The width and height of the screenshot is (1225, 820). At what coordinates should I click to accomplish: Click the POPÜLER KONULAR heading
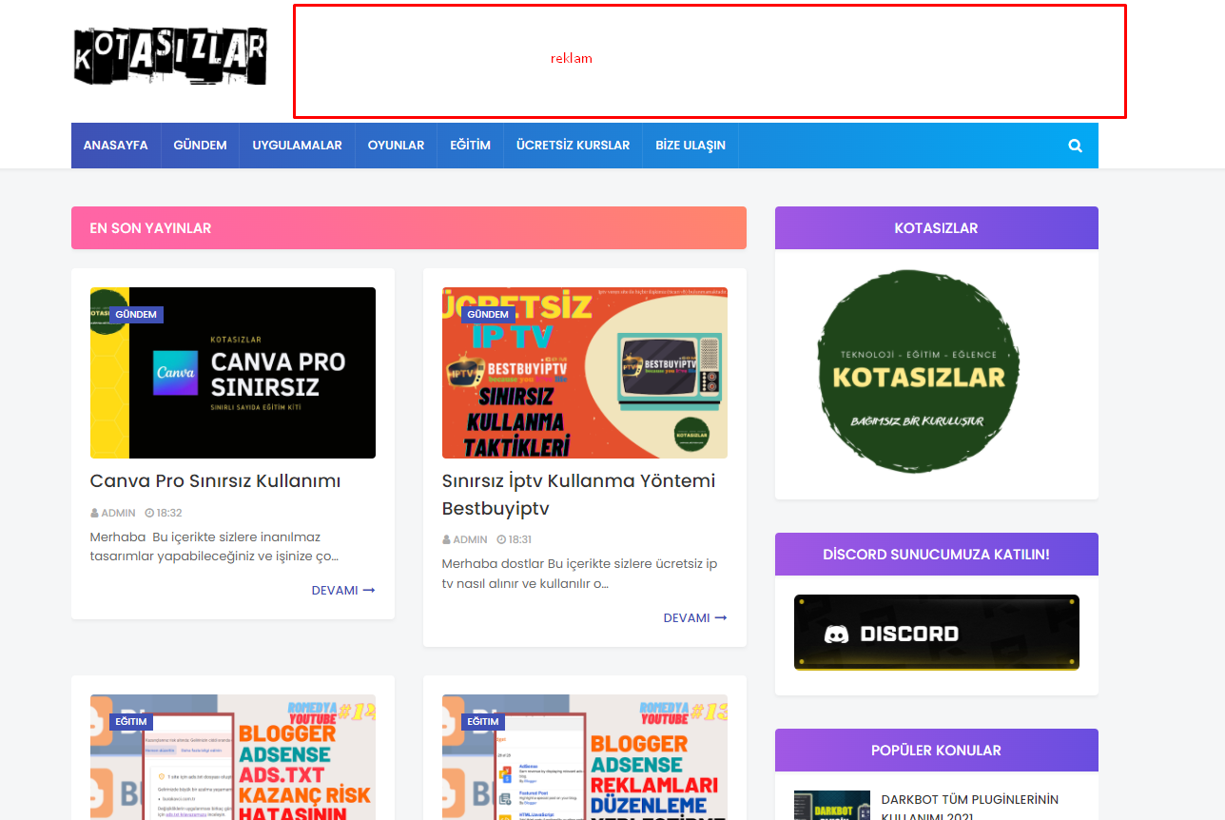tap(936, 751)
